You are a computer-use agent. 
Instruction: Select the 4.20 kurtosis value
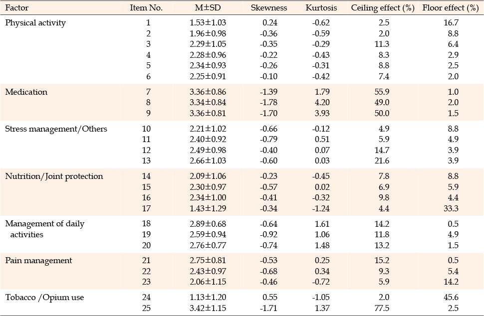[x=322, y=102]
